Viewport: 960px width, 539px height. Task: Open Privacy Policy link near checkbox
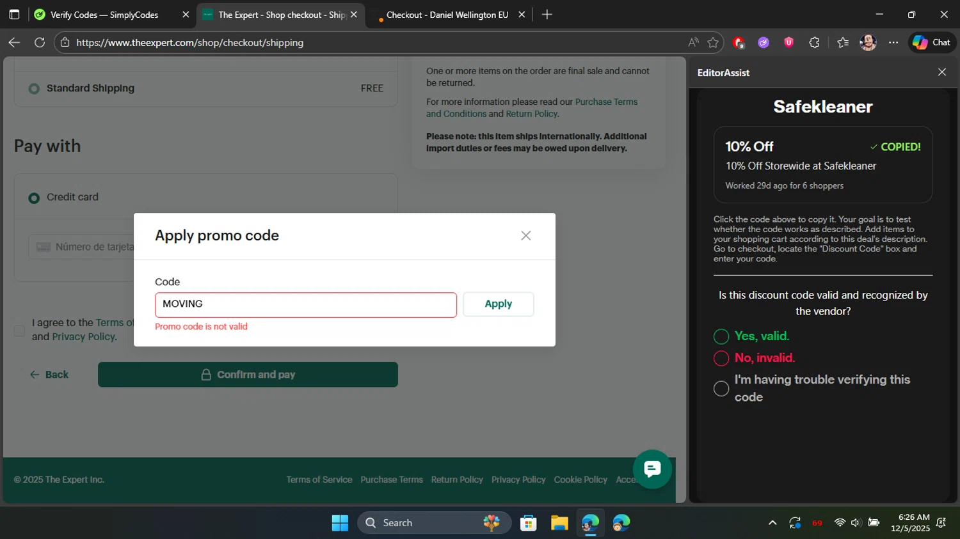coord(84,337)
